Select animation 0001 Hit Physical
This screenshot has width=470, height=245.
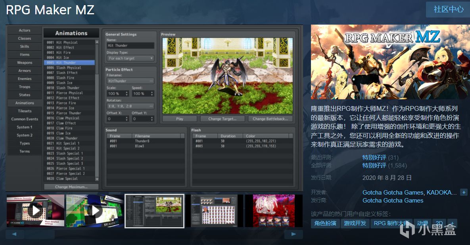click(69, 42)
